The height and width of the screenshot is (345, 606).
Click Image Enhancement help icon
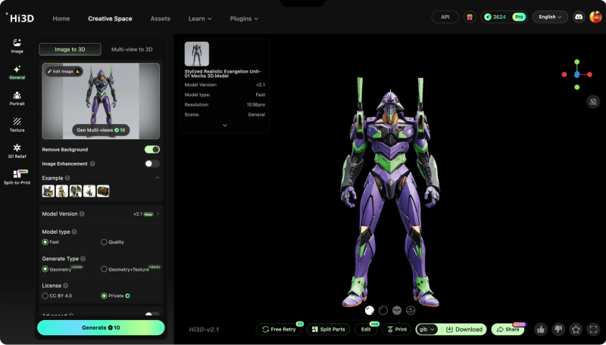point(92,163)
